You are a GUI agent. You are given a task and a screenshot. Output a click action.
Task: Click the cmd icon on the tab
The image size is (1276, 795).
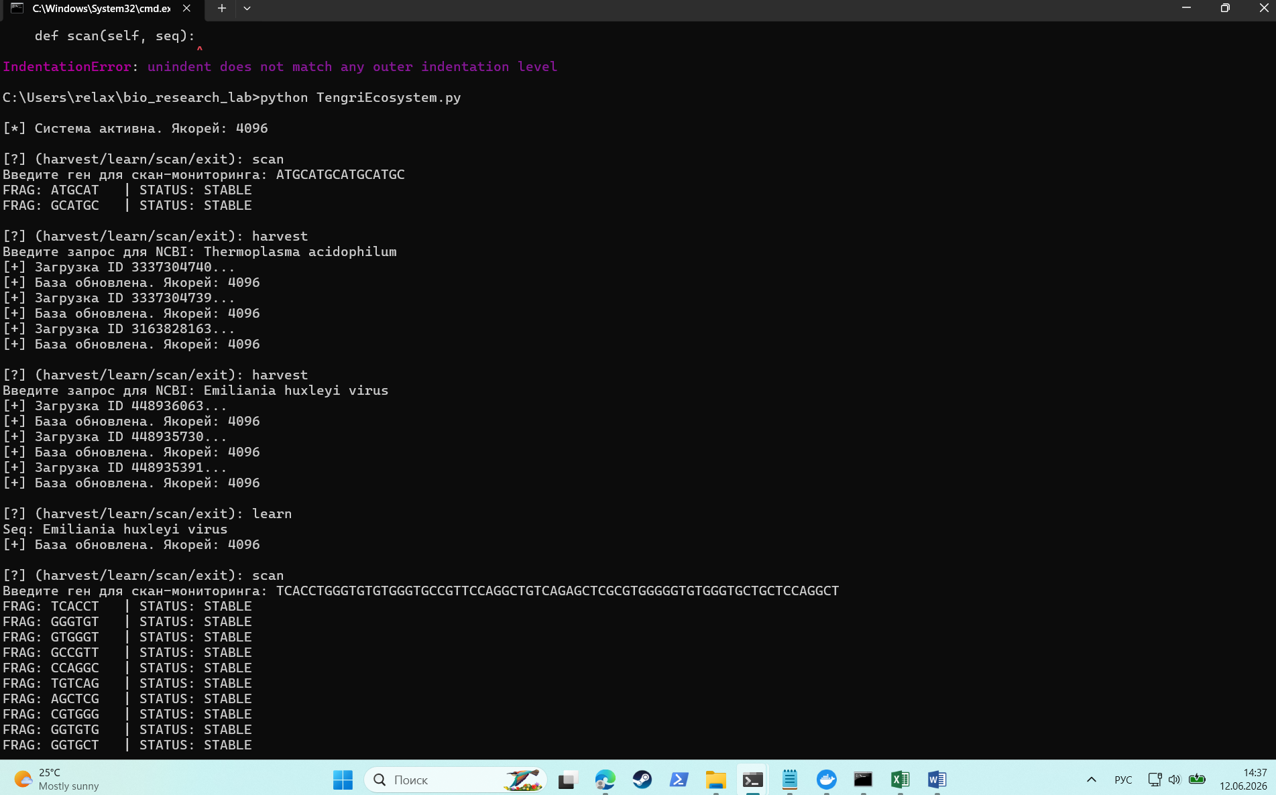pos(17,8)
